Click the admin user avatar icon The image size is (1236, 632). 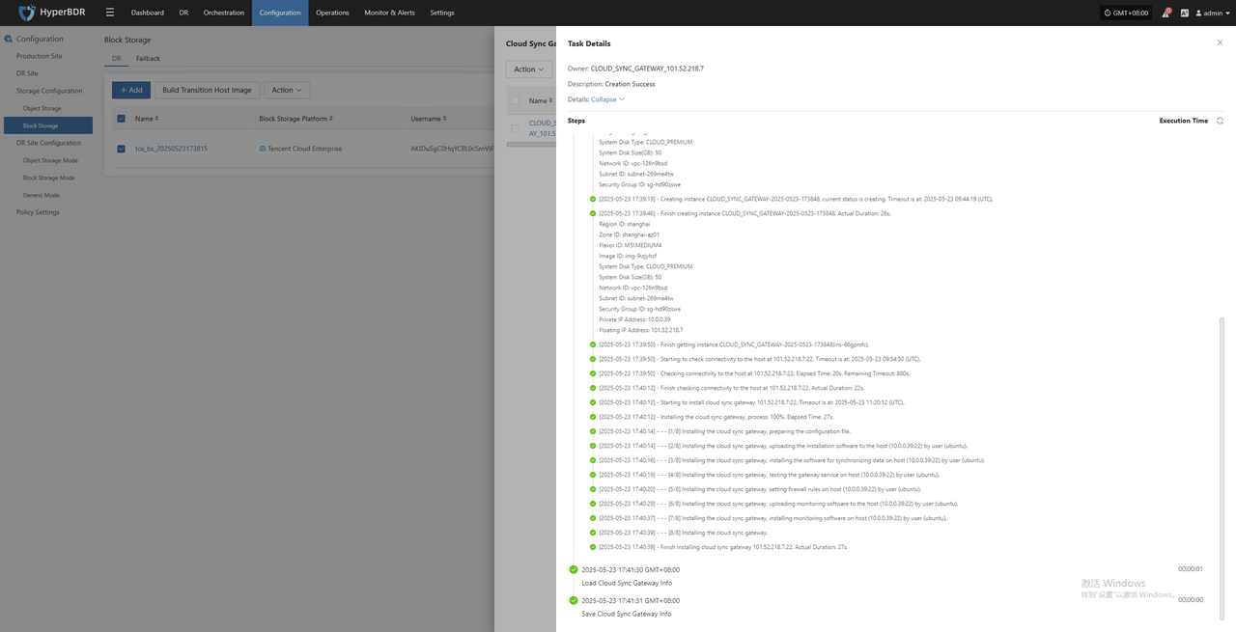[x=1199, y=13]
